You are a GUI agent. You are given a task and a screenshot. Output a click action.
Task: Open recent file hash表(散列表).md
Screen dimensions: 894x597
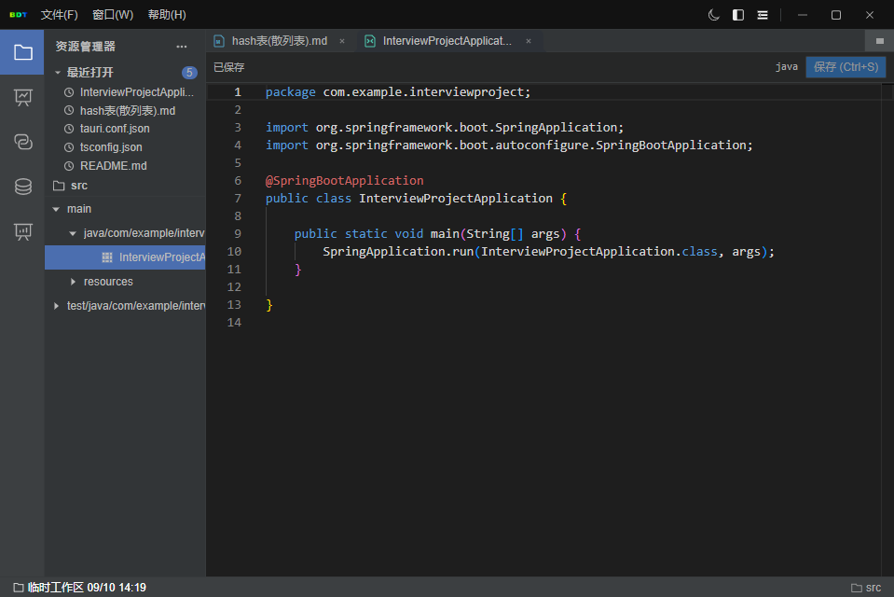click(x=128, y=111)
